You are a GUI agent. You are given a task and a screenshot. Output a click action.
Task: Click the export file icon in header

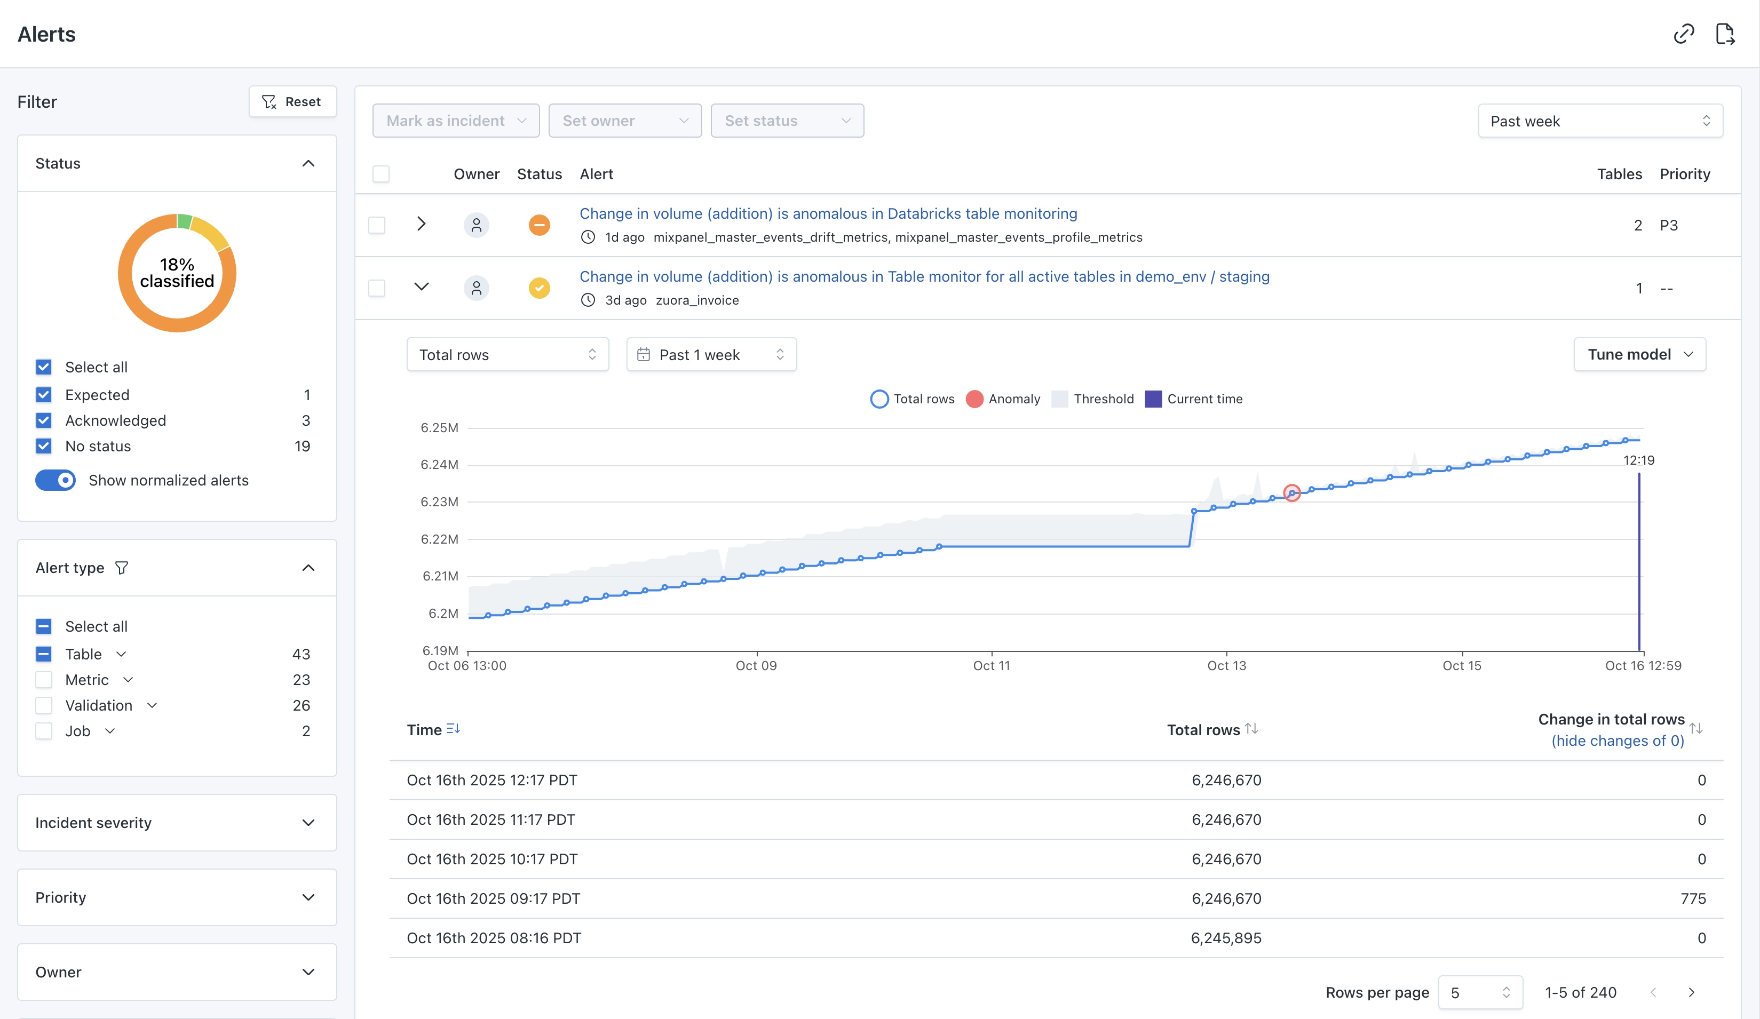coord(1725,34)
